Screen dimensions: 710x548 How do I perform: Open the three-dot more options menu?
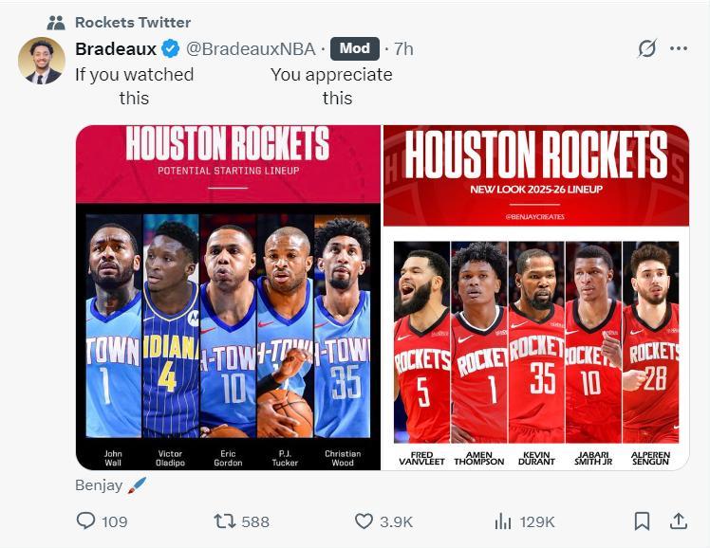678,48
